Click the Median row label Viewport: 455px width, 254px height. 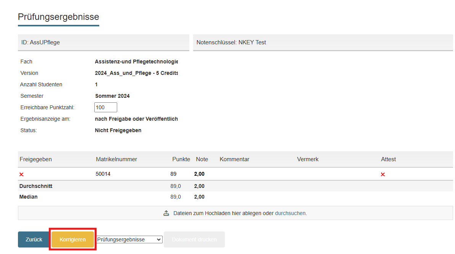[x=28, y=197]
